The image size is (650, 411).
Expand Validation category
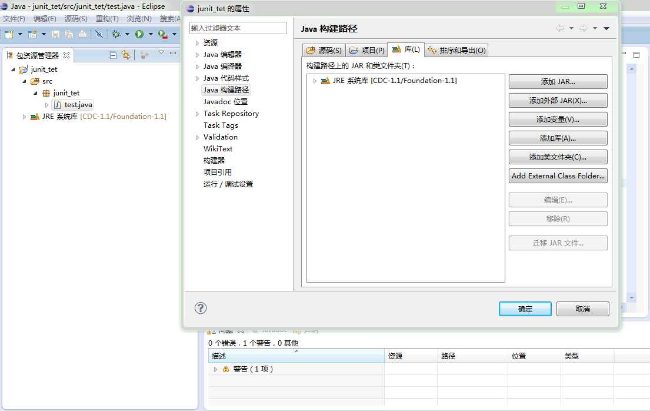click(197, 137)
